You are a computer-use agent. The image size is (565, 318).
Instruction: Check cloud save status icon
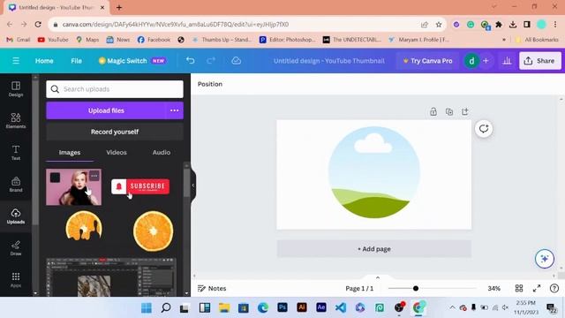(236, 61)
